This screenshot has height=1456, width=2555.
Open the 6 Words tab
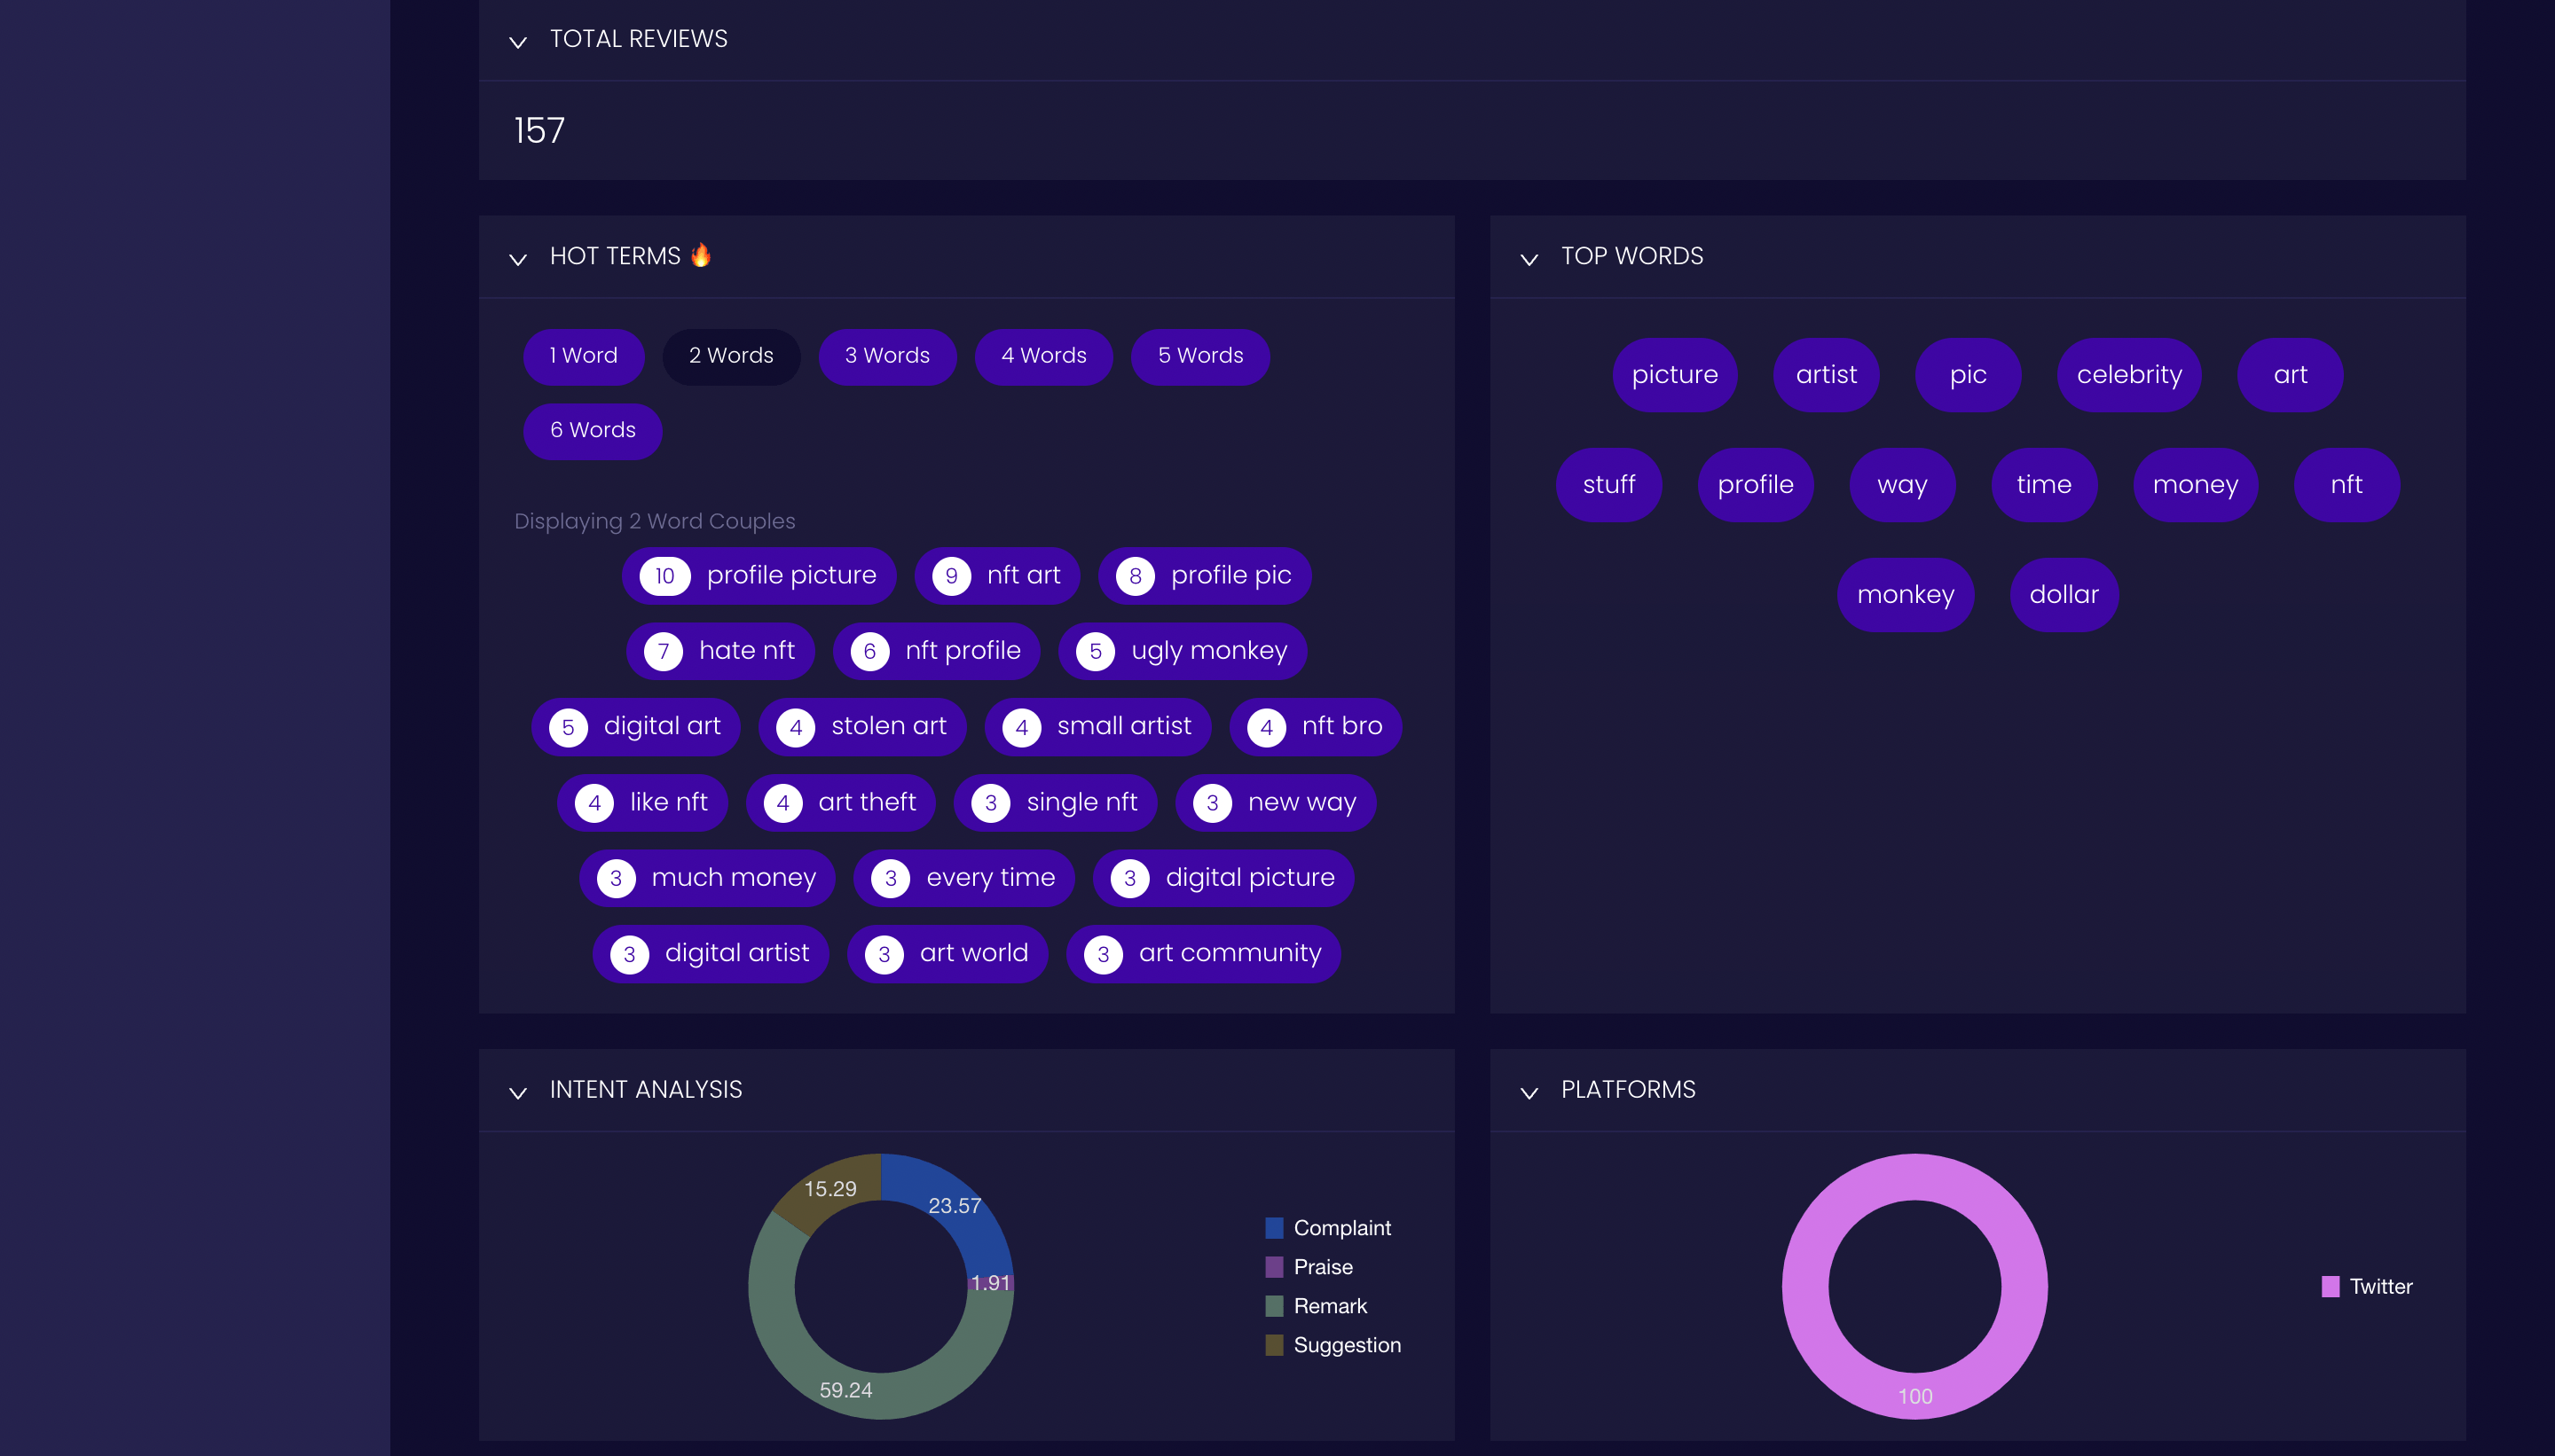click(x=593, y=430)
